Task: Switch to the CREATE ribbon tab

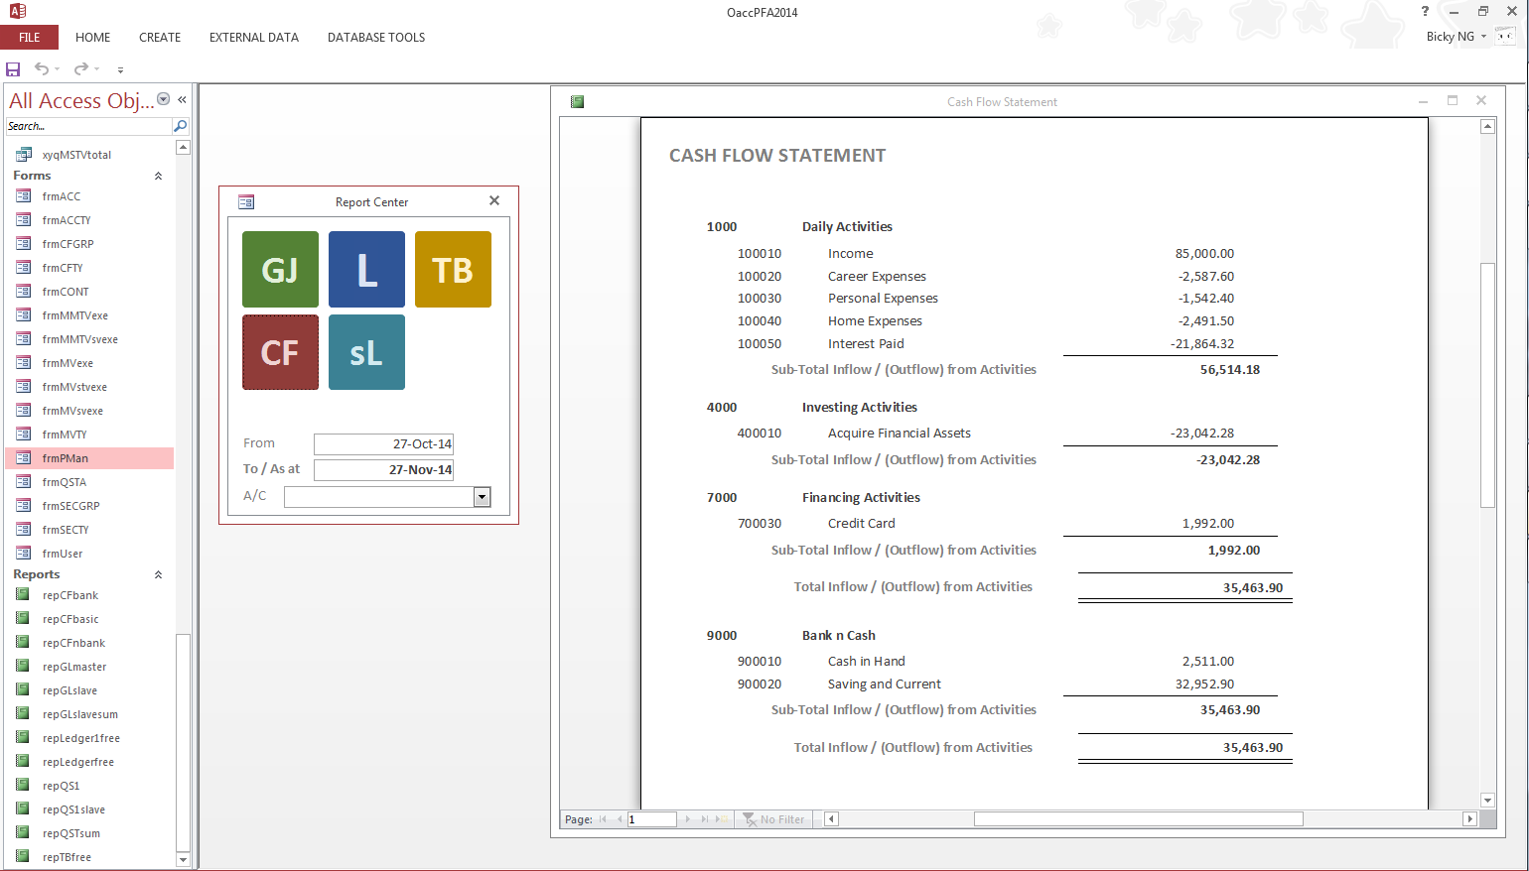Action: click(x=160, y=37)
